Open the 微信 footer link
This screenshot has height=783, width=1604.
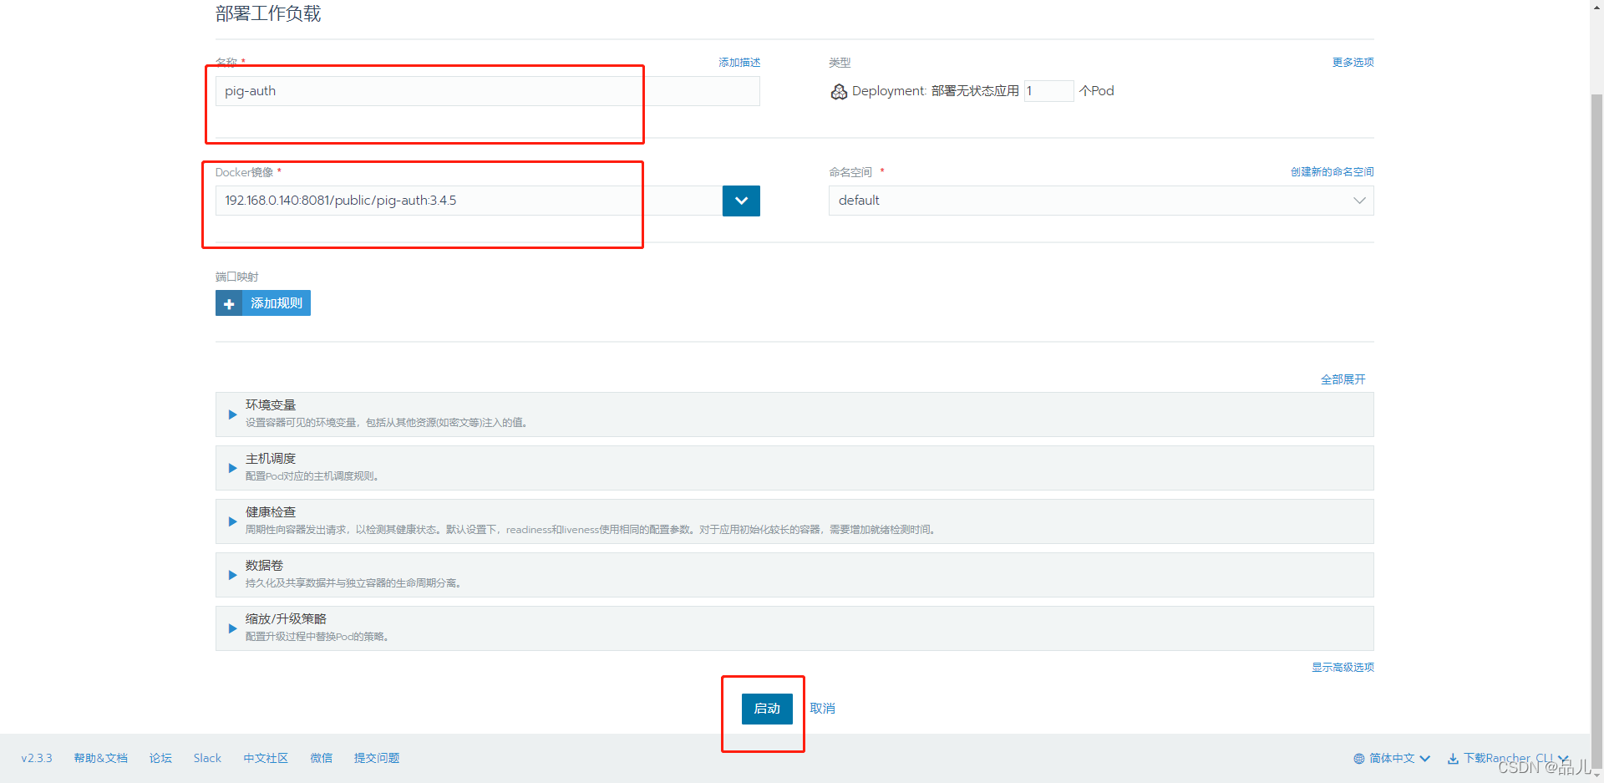point(321,759)
